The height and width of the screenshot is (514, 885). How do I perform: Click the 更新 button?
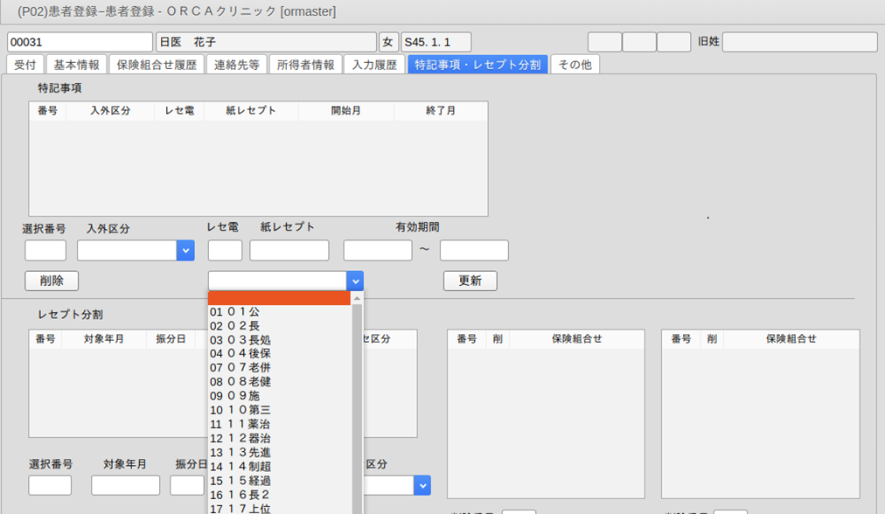click(x=470, y=281)
